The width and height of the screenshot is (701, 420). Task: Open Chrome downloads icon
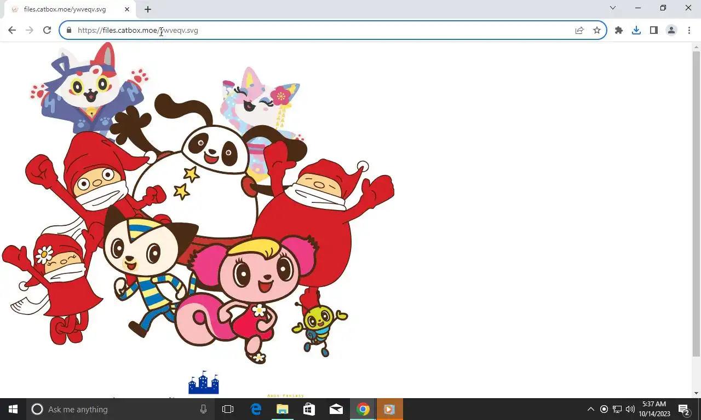coord(636,30)
